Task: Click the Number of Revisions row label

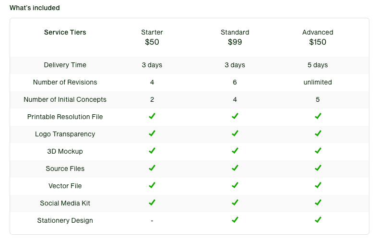Action: pos(65,82)
